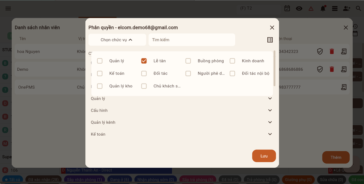The image size is (364, 184).
Task: Close the Phân quyền dialog
Action: pyautogui.click(x=272, y=28)
